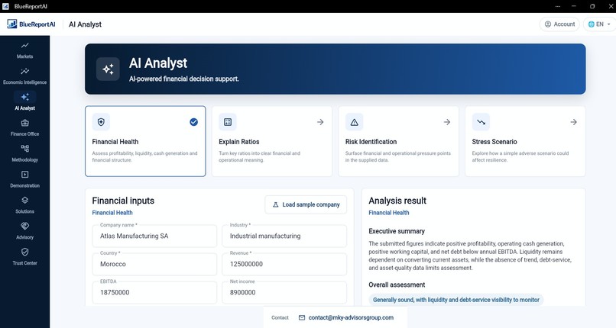Select the Stress Scenario analysis card
616x328 pixels.
click(x=525, y=141)
